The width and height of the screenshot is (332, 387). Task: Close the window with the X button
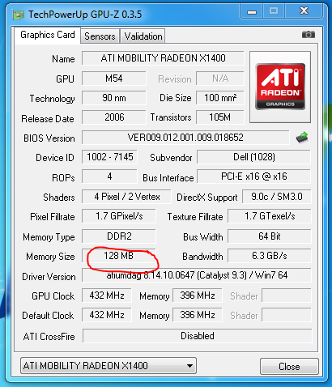tap(304, 11)
